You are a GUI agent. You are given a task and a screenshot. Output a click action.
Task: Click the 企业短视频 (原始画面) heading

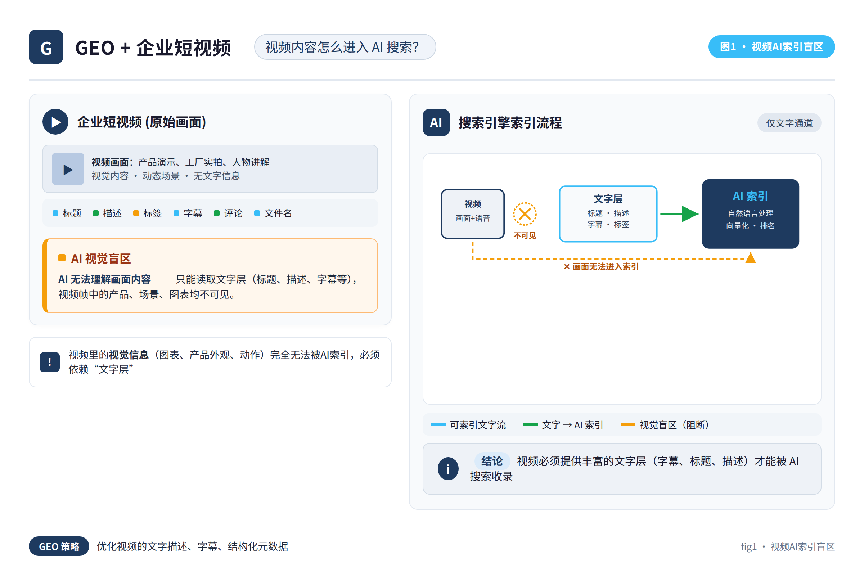point(142,122)
